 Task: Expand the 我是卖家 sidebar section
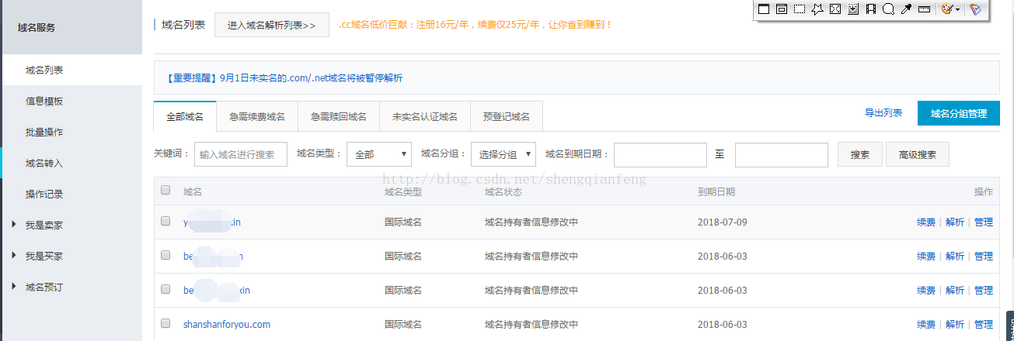pos(44,225)
